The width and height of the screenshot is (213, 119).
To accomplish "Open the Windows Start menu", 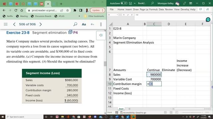I will click(x=3, y=117).
